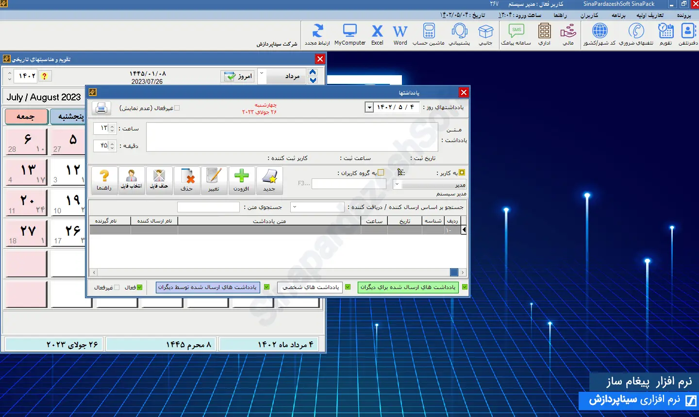This screenshot has height=417, width=699.
Task: Open the کد شهر/کشور globe icon
Action: (599, 34)
